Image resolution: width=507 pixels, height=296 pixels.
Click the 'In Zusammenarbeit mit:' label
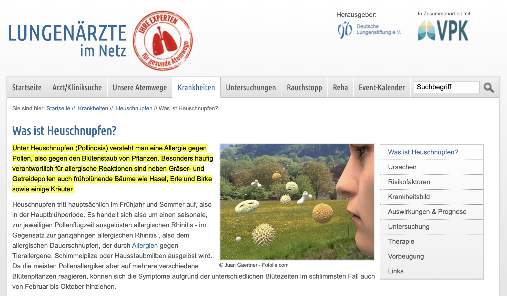pos(444,14)
